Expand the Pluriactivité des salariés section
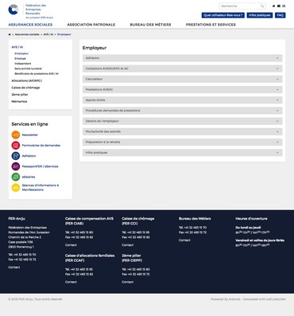This screenshot has width=294, height=316. pyautogui.click(x=182, y=131)
